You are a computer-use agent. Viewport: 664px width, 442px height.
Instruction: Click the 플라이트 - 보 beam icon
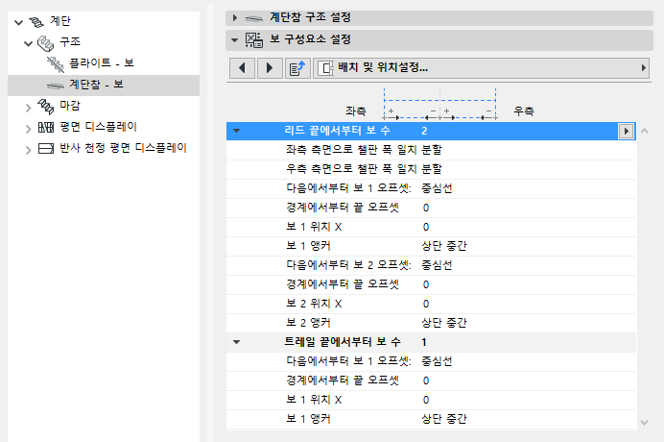56,63
